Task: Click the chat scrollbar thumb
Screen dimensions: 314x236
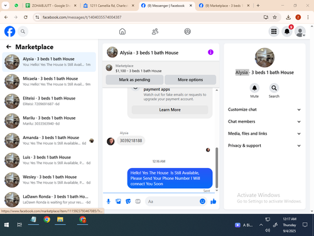Action: click(x=217, y=168)
